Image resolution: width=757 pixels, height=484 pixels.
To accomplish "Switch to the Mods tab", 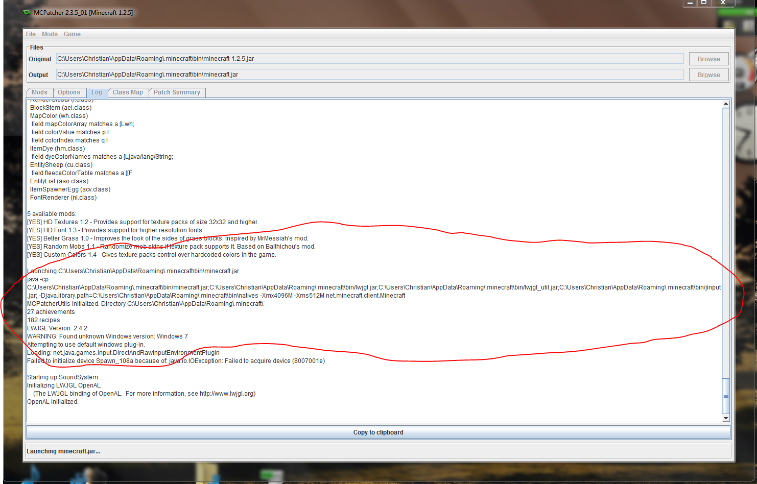I will pyautogui.click(x=40, y=92).
